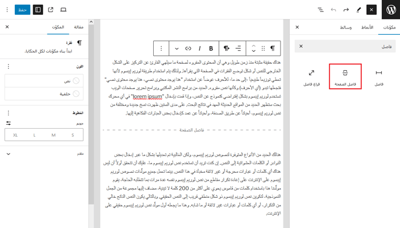The image size is (400, 228).
Task: Move block down with the down chevron
Action: (254, 51)
